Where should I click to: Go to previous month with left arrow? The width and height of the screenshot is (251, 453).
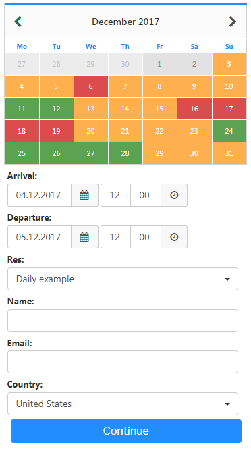(x=18, y=22)
